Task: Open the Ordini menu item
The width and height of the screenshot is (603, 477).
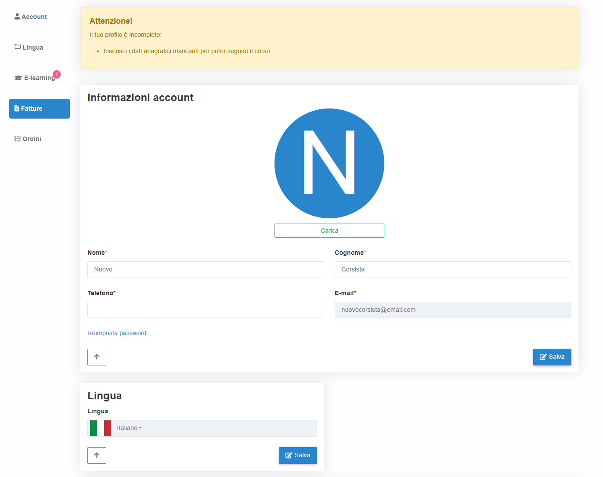Action: pyautogui.click(x=32, y=139)
